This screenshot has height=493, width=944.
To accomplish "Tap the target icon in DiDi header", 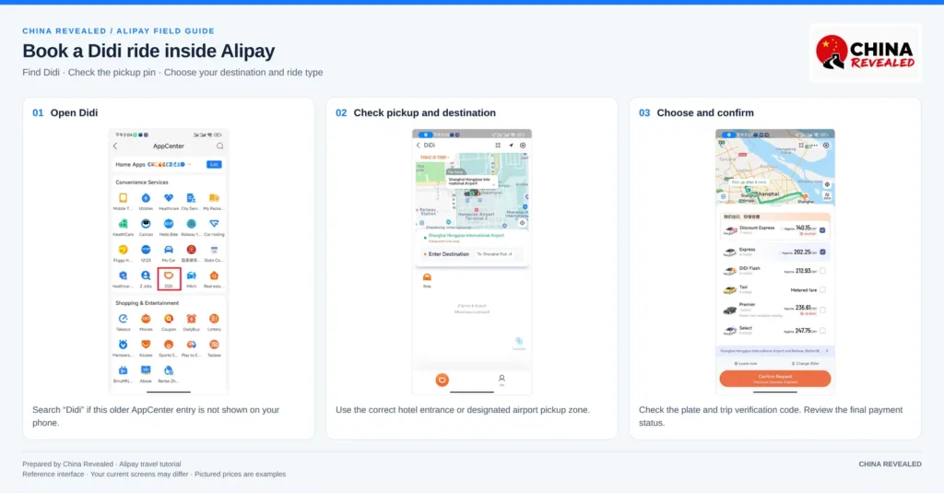I will coord(523,145).
